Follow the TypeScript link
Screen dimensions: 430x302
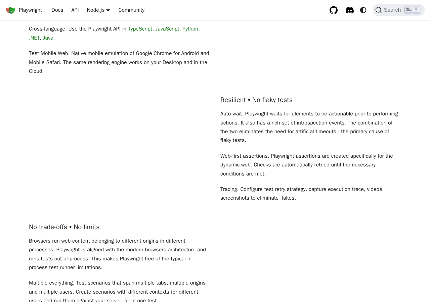pyautogui.click(x=140, y=29)
